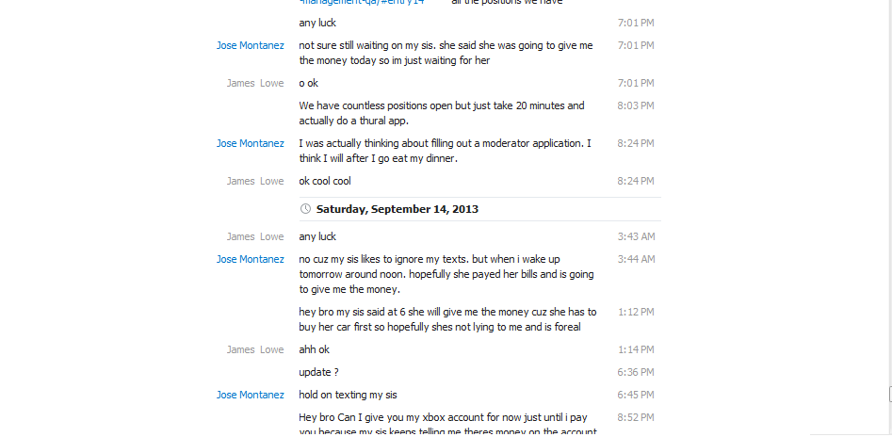Click James Lowe name at 3:43 AM message

pyautogui.click(x=254, y=236)
